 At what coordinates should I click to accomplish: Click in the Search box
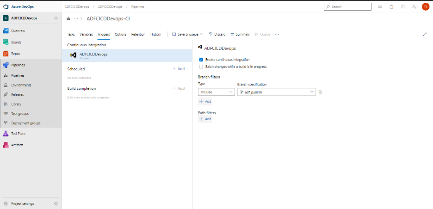pyautogui.click(x=347, y=6)
